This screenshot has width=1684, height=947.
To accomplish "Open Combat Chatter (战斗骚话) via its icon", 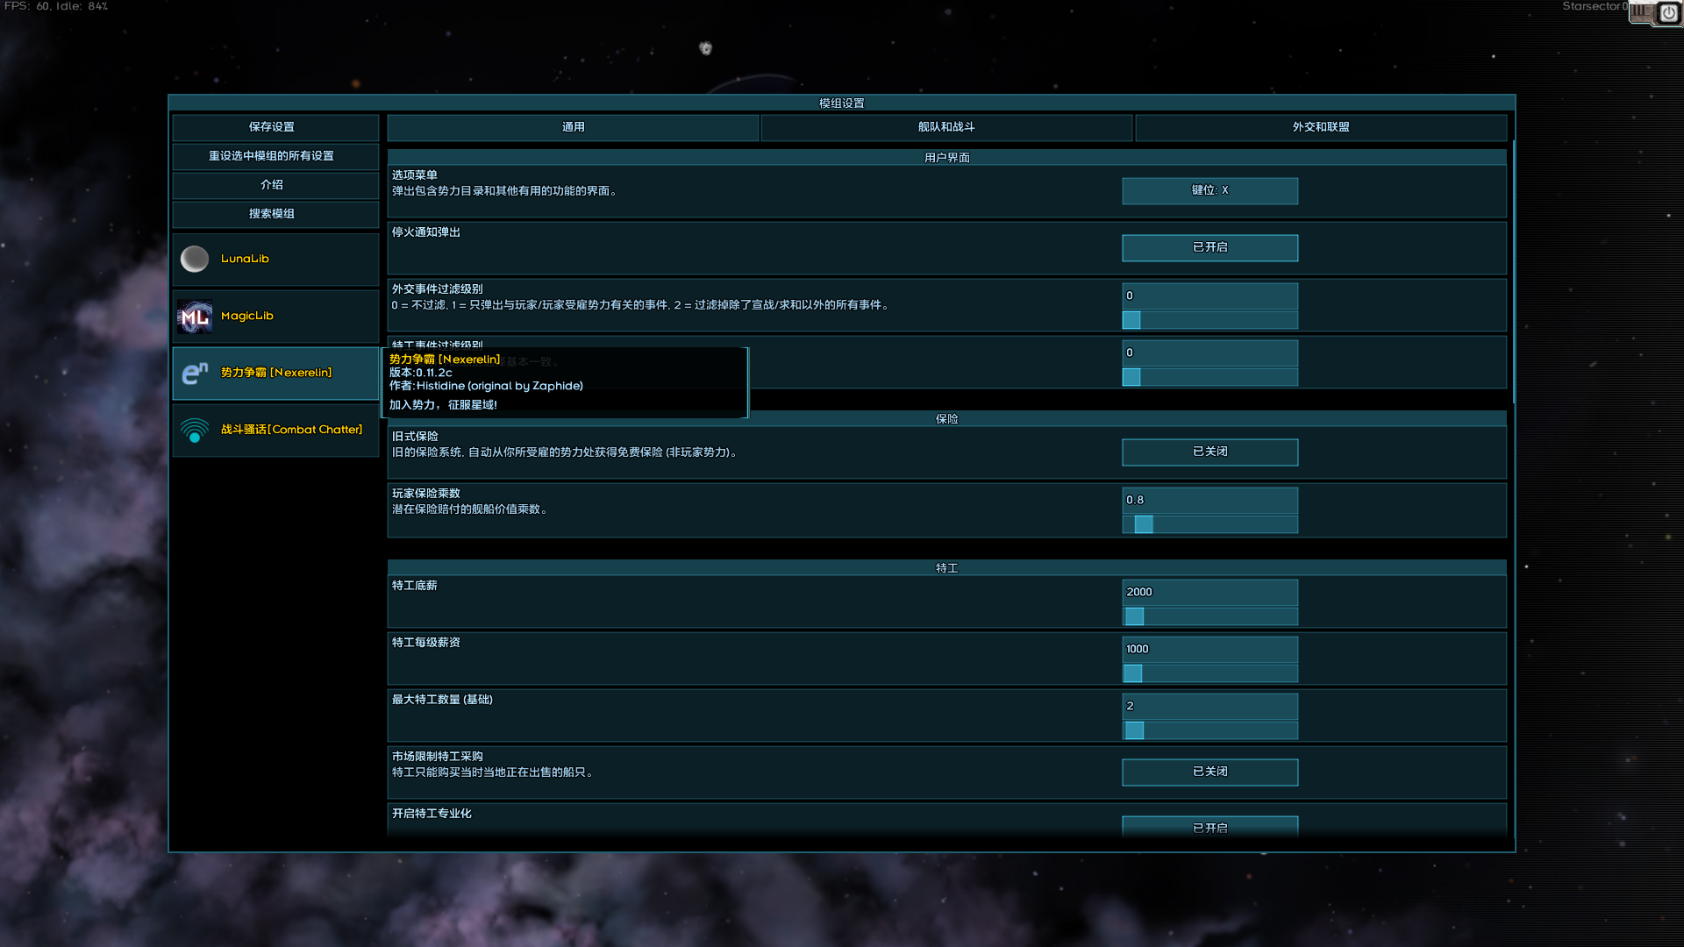I will pyautogui.click(x=194, y=430).
